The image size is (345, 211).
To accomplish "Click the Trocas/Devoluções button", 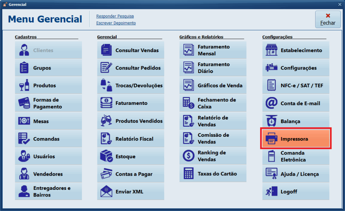I will coord(130,85).
